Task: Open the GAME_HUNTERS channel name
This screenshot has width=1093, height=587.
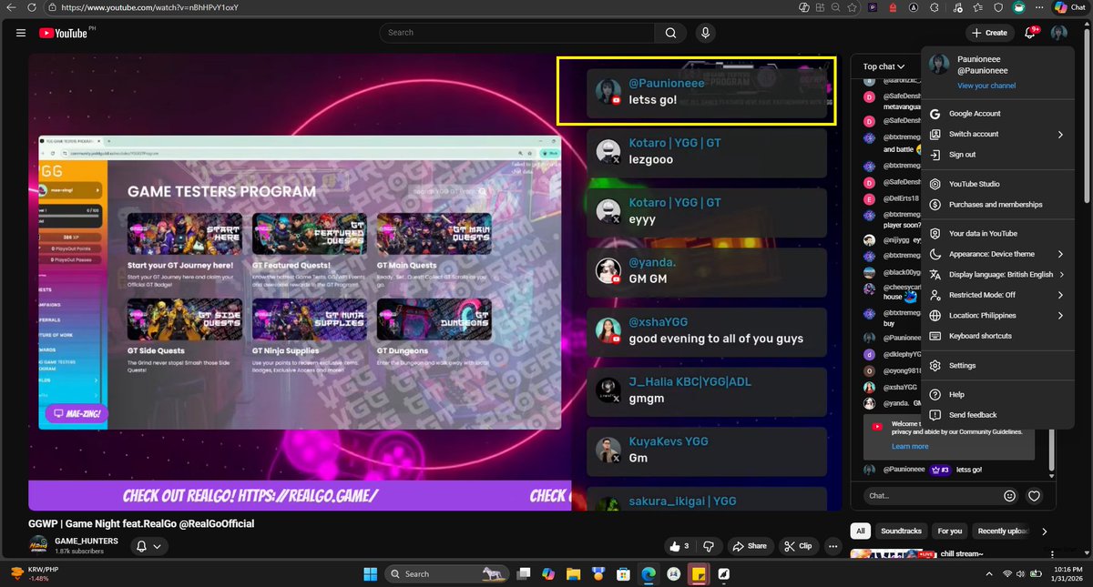Action: point(87,541)
